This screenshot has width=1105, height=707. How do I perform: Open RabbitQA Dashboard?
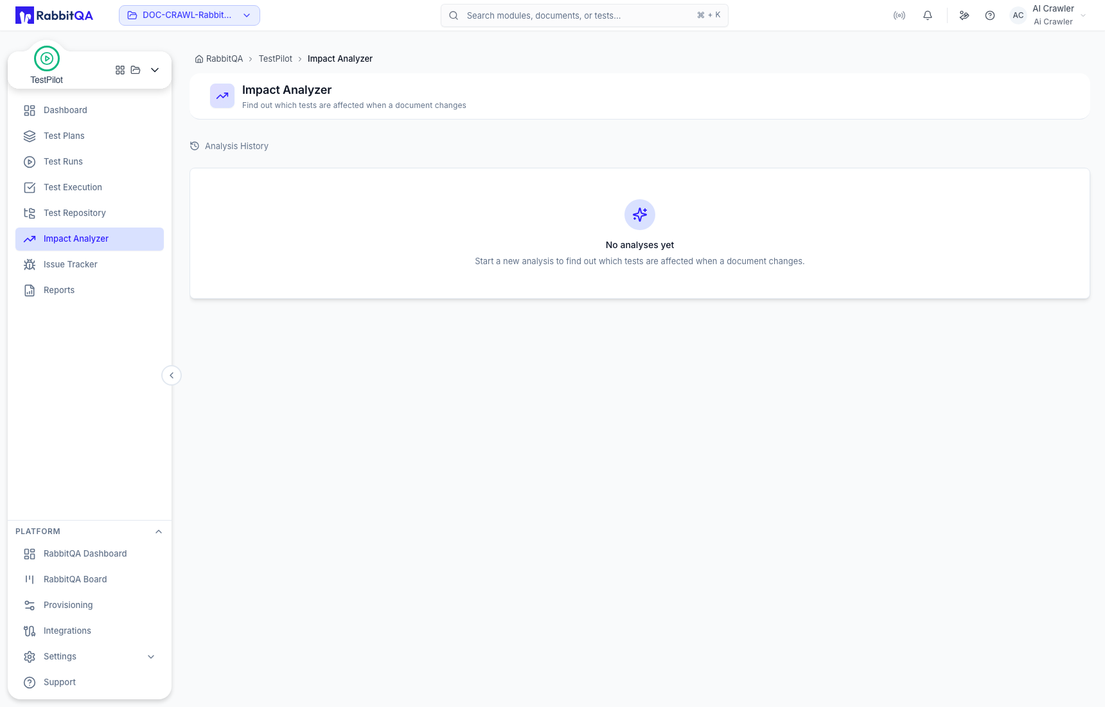click(89, 554)
